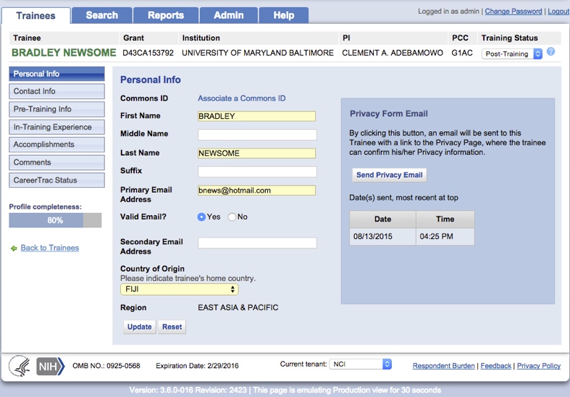Open the Country of Origin dropdown
Image resolution: width=570 pixels, height=397 pixels.
(x=180, y=289)
